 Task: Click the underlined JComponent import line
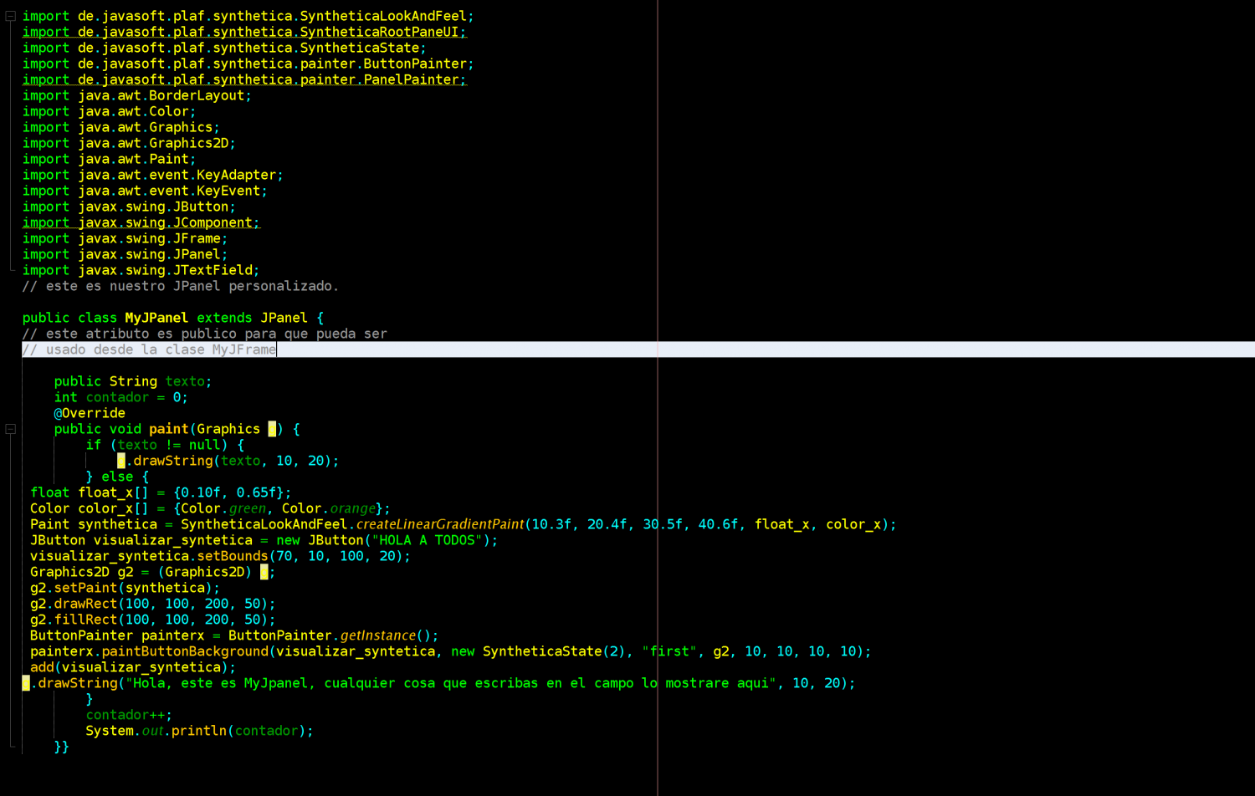[141, 222]
